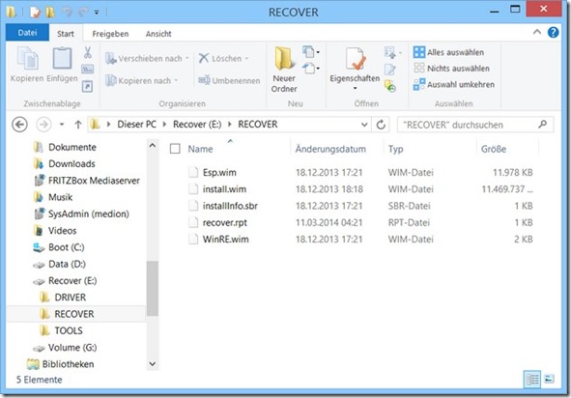Click Umbenennen in the ribbon

tap(229, 80)
